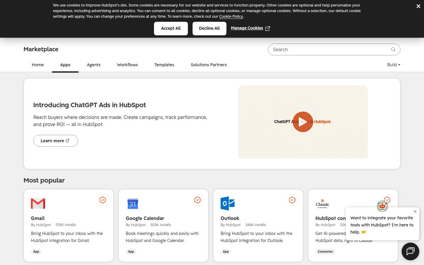424x265 pixels.
Task: Focus the Marketplace search field
Action: pos(334,49)
